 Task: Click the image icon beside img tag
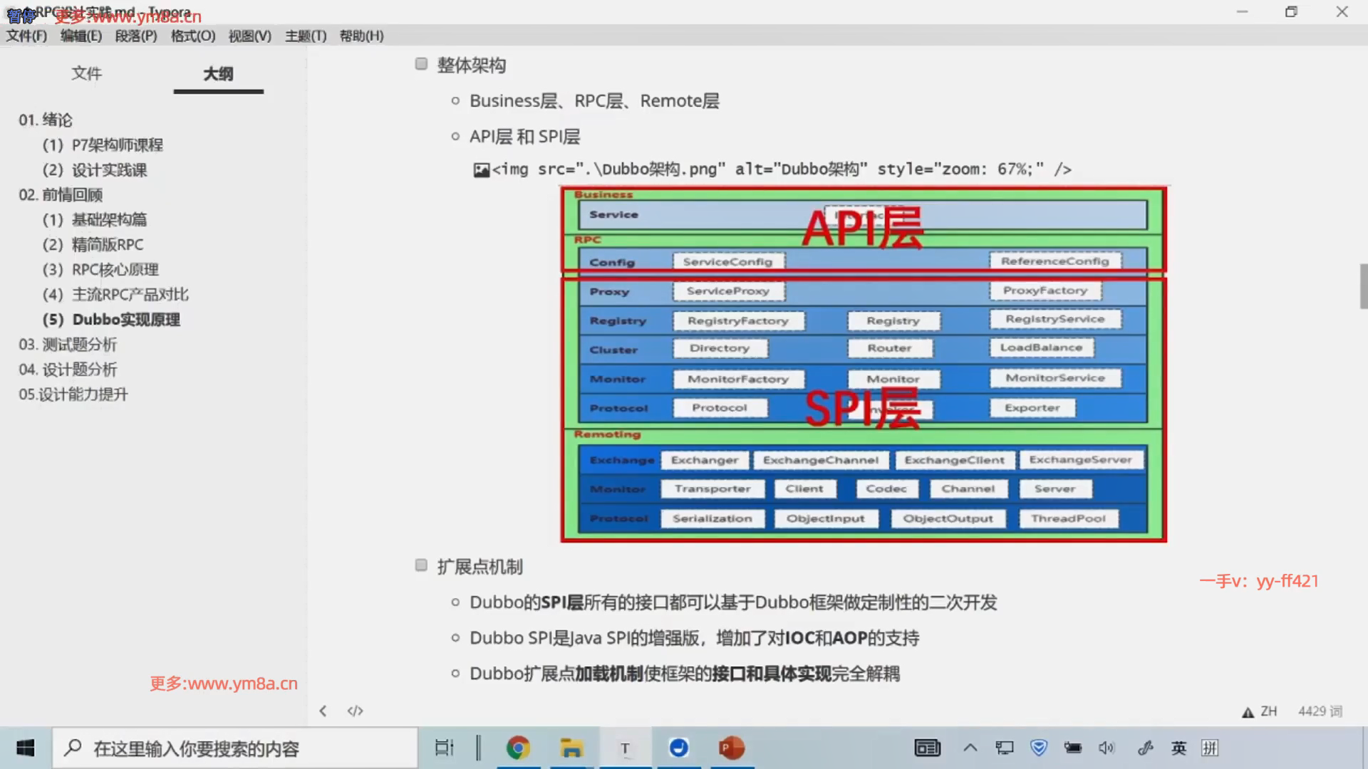coord(482,169)
